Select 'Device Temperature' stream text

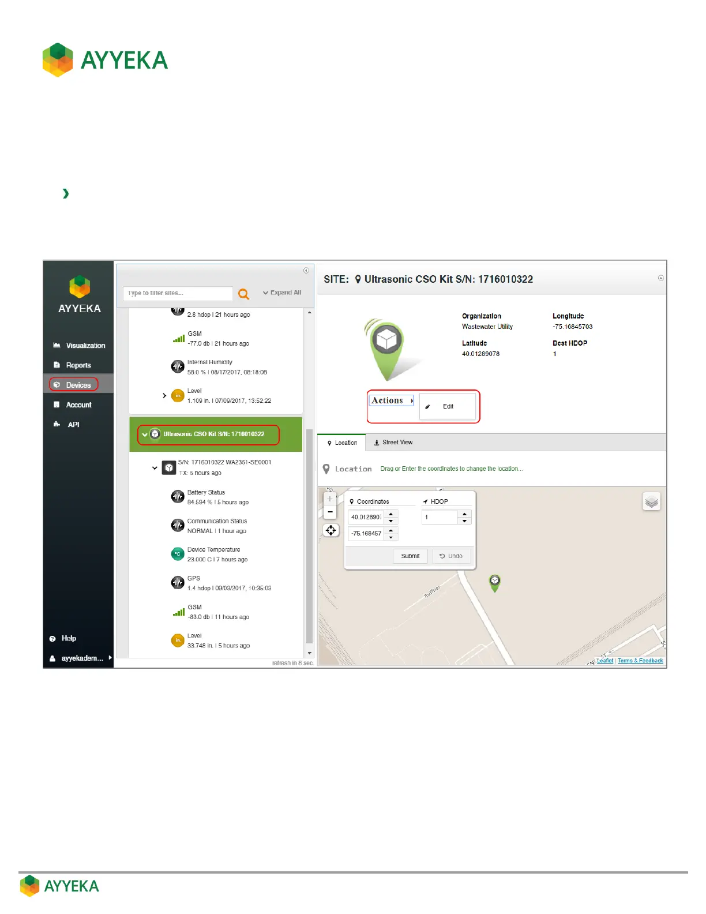(213, 550)
